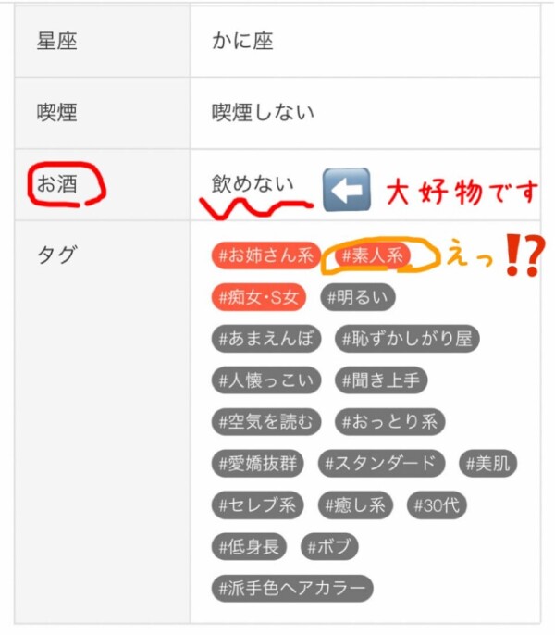
Task: Click the #低身長 tag
Action: 249,547
